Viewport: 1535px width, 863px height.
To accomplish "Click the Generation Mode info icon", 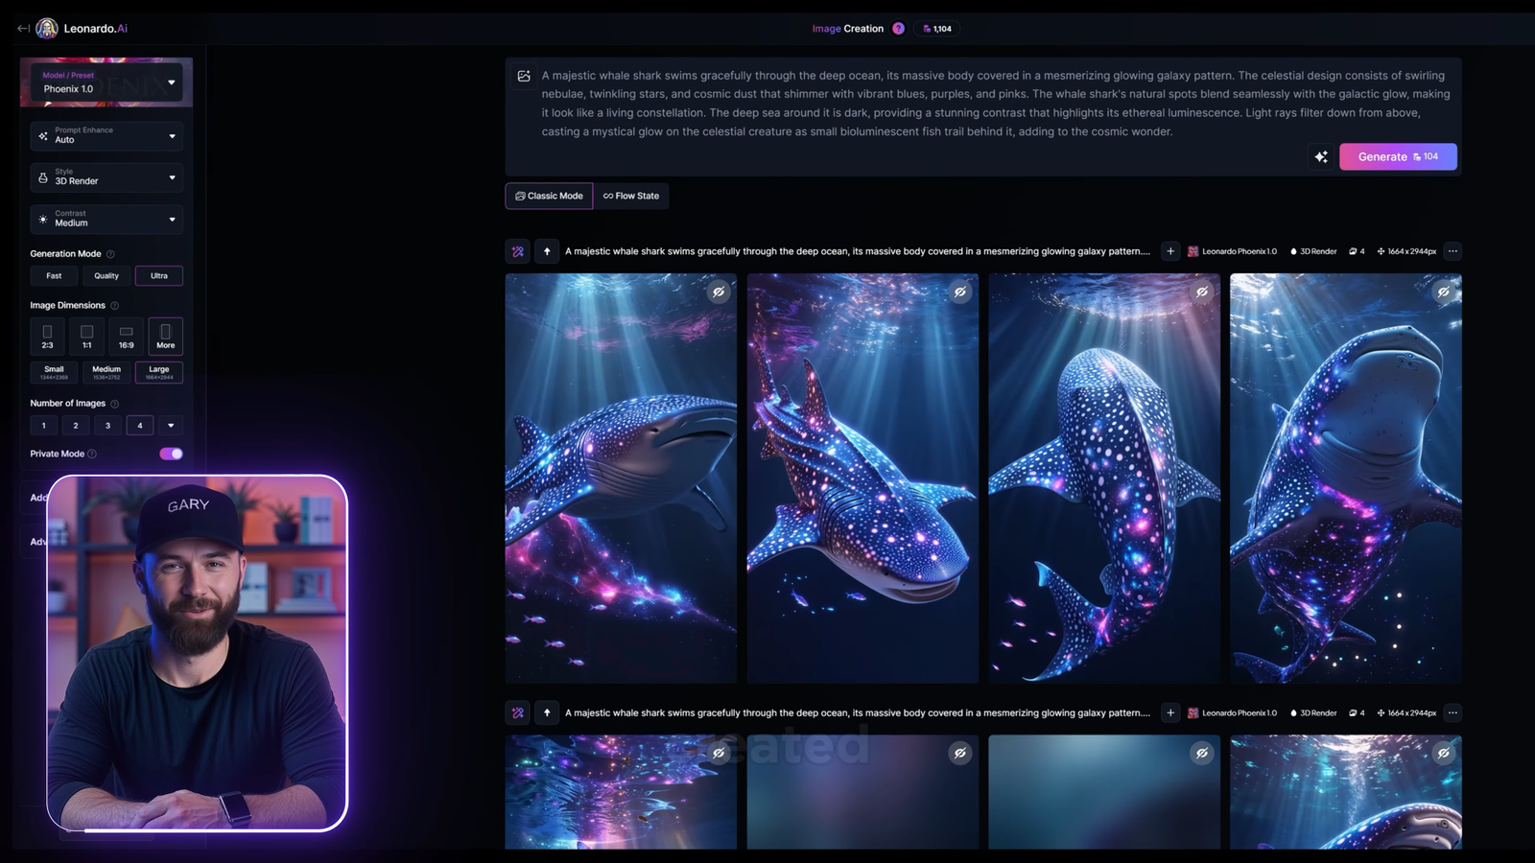I will 110,254.
